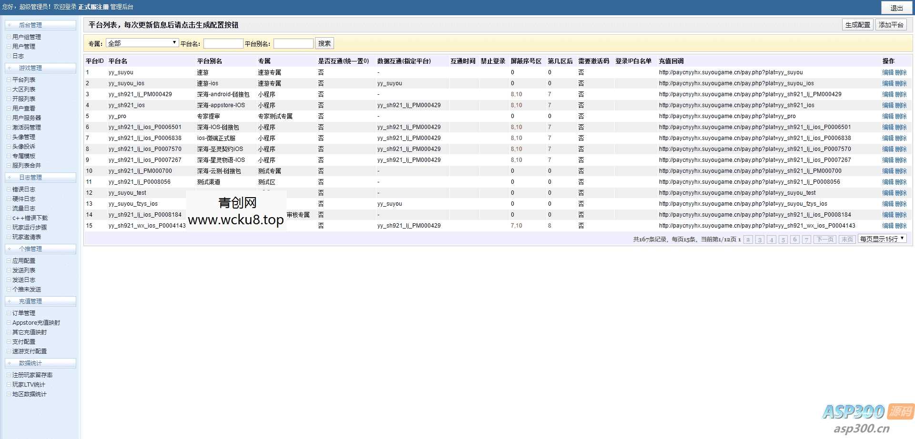Open 应用配置 under 个推管理
Viewport: 915px width, 439px height.
click(23, 260)
